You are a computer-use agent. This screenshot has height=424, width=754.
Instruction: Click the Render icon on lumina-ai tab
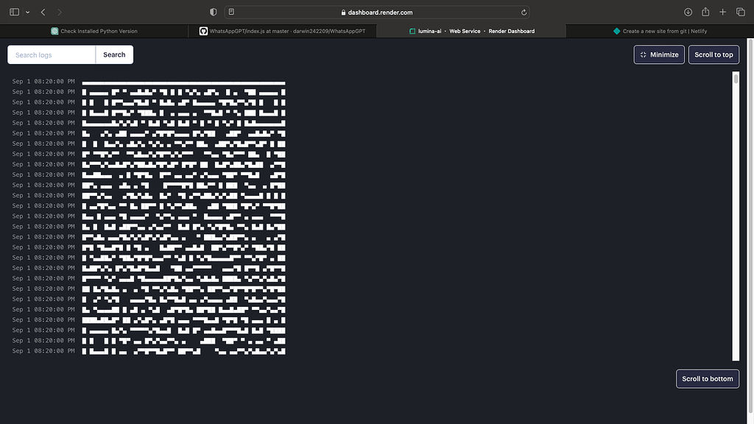[412, 31]
